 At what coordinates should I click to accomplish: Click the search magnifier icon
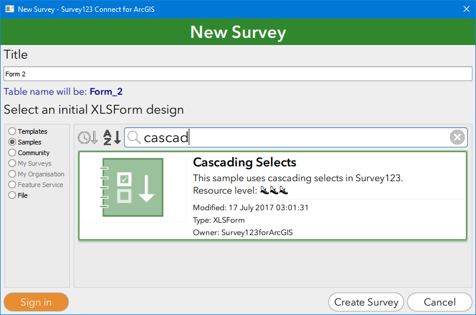[134, 138]
